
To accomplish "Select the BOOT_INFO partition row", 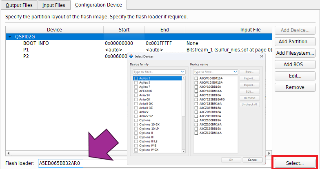I will 36,43.
